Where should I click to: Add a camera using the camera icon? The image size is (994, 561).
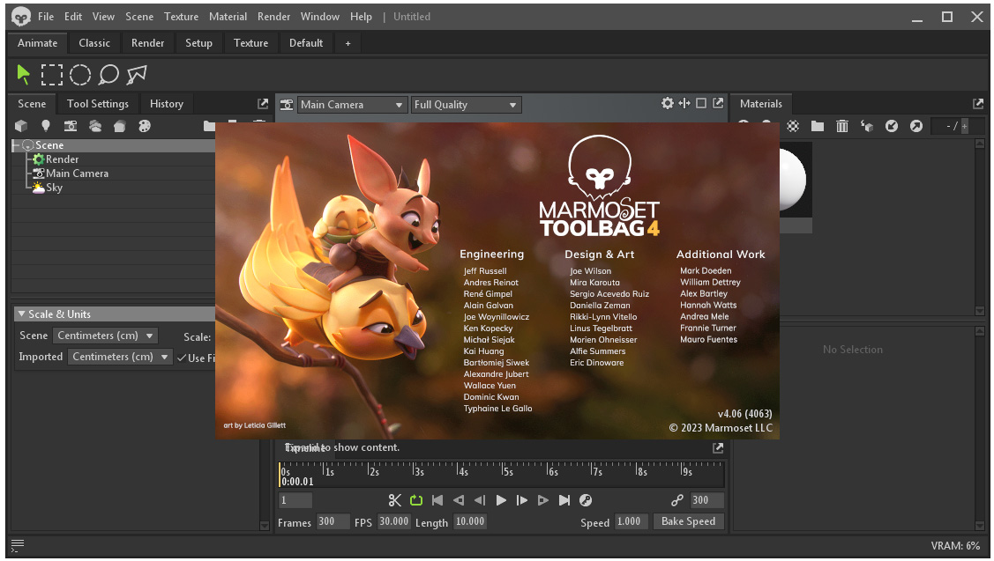[x=71, y=125]
